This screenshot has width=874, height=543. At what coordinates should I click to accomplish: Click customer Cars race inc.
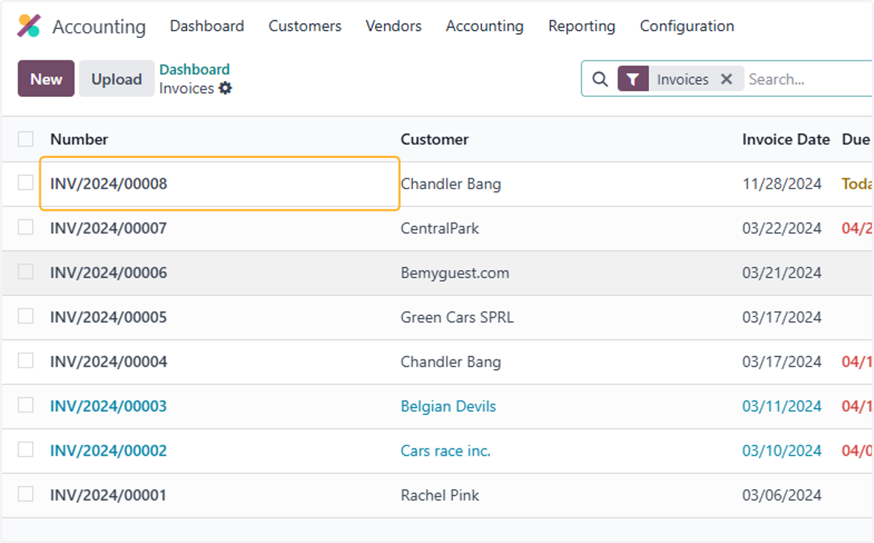coord(446,450)
